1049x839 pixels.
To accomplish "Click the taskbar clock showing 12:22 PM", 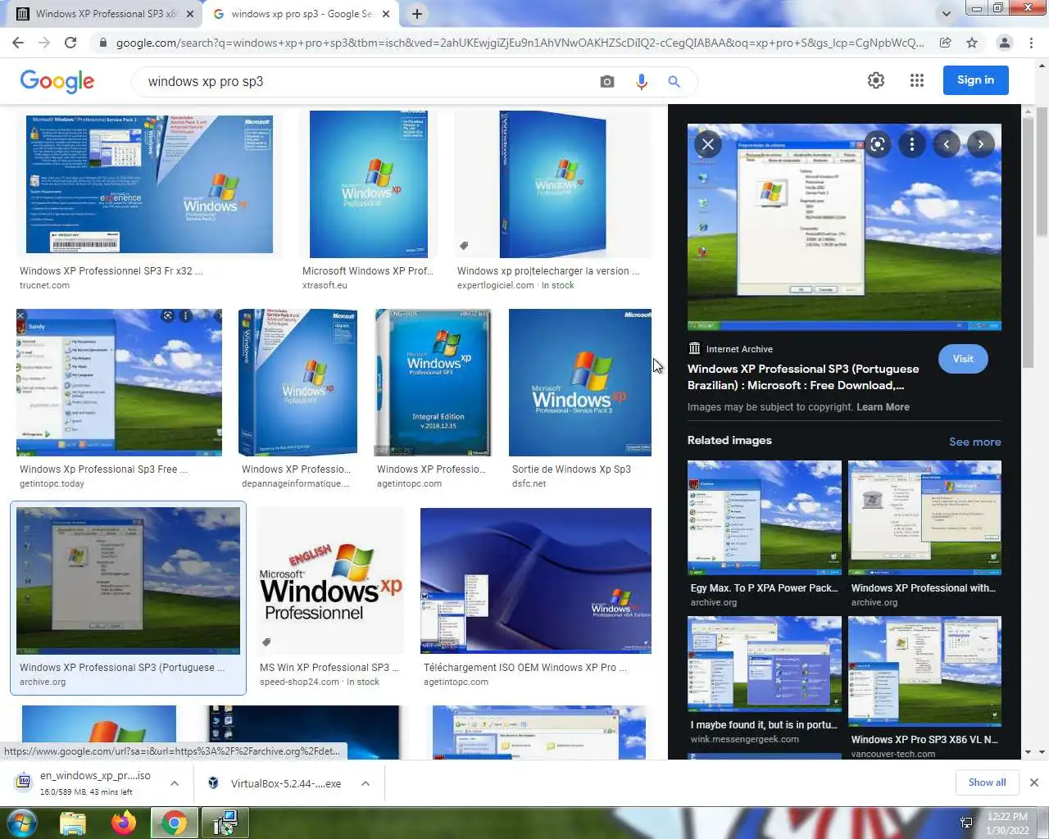I will [1007, 823].
